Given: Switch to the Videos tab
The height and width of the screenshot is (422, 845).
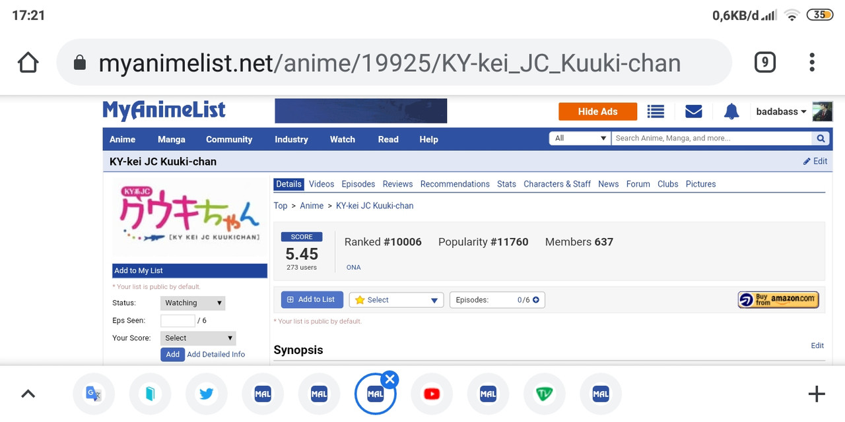Looking at the screenshot, I should coord(321,184).
